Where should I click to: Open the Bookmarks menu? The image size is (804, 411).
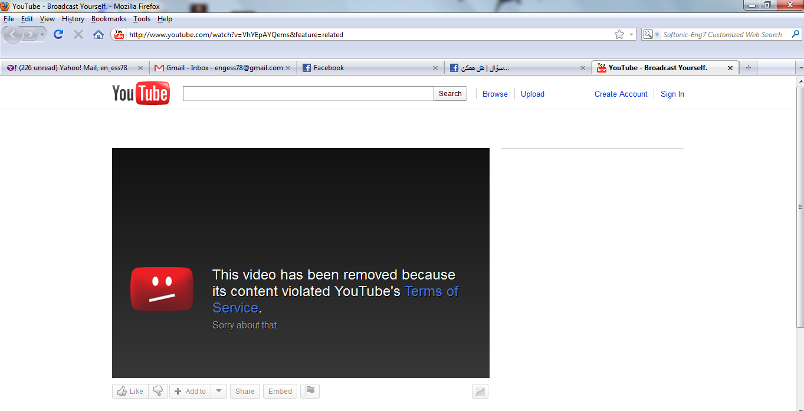click(109, 19)
